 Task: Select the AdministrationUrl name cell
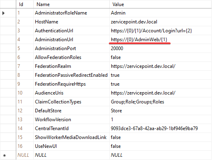coord(71,40)
